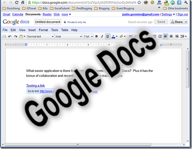This screenshot has width=192, height=149.
Task: Click the browser forward arrow
Action: (11, 2)
